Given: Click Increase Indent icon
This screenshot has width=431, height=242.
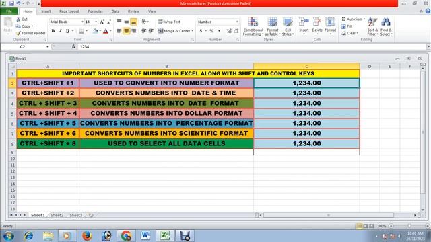Looking at the screenshot, I should (151, 31).
